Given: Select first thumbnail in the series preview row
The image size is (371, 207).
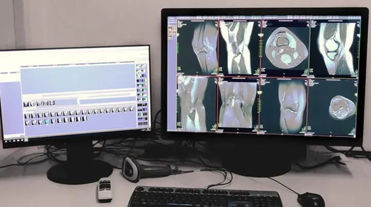Looking at the screenshot, I should 26,104.
